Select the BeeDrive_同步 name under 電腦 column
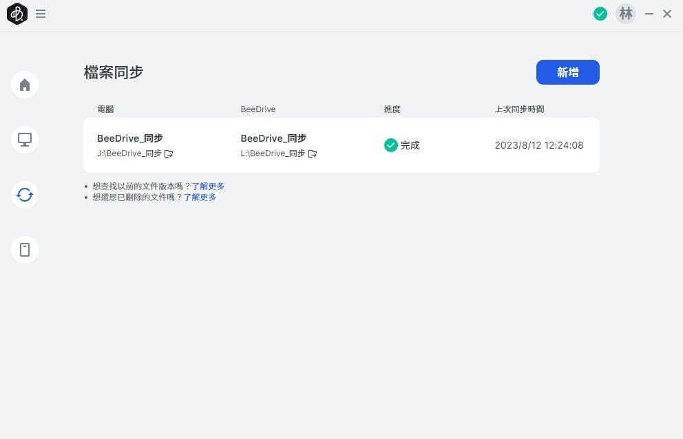This screenshot has width=683, height=439. tap(130, 138)
